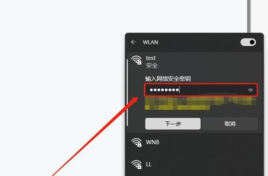
Task: Click the WNB secured Wi-Fi icon
Action: (136, 142)
